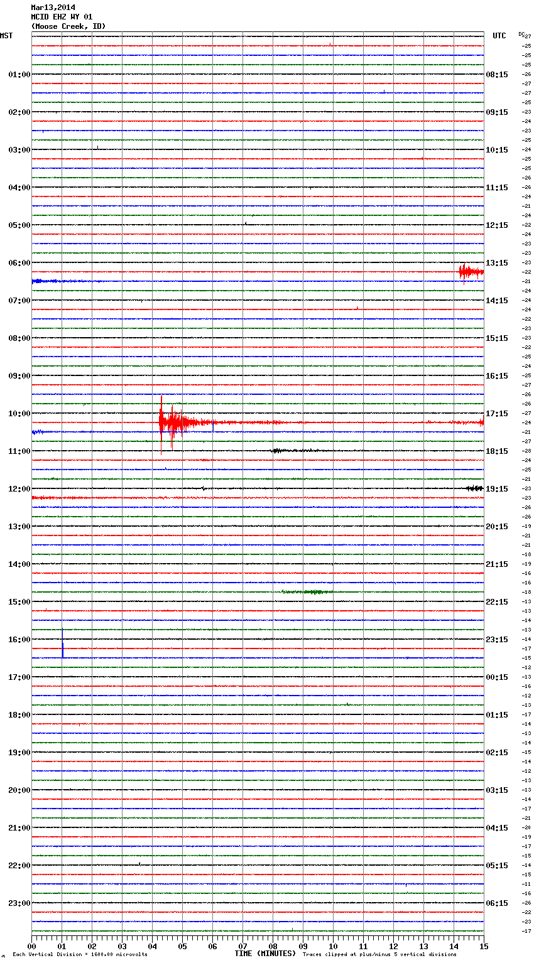Select the 01:00 MST row label
The image size is (534, 963).
point(19,75)
